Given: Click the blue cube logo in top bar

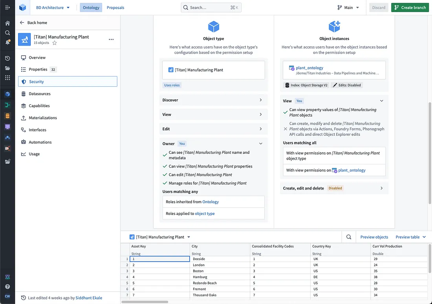Looking at the screenshot, I should (23, 7).
